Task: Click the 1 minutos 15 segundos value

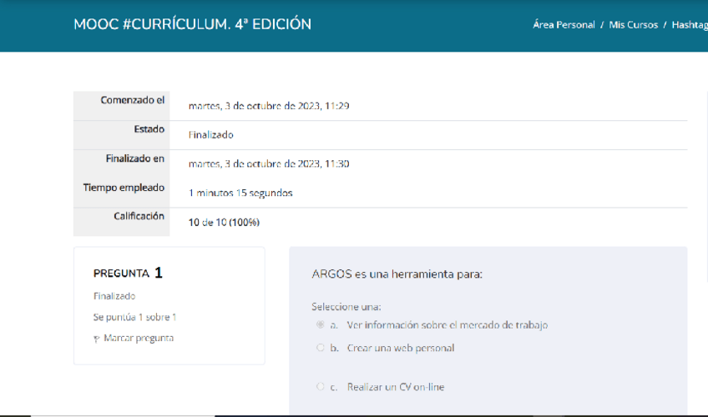Action: 240,193
